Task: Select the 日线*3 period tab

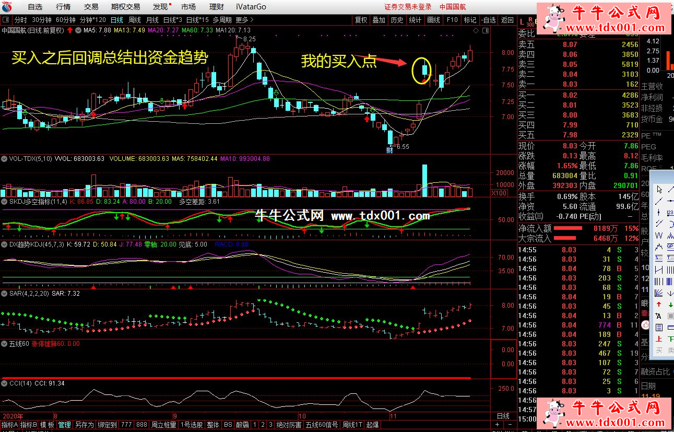Action: pos(172,20)
